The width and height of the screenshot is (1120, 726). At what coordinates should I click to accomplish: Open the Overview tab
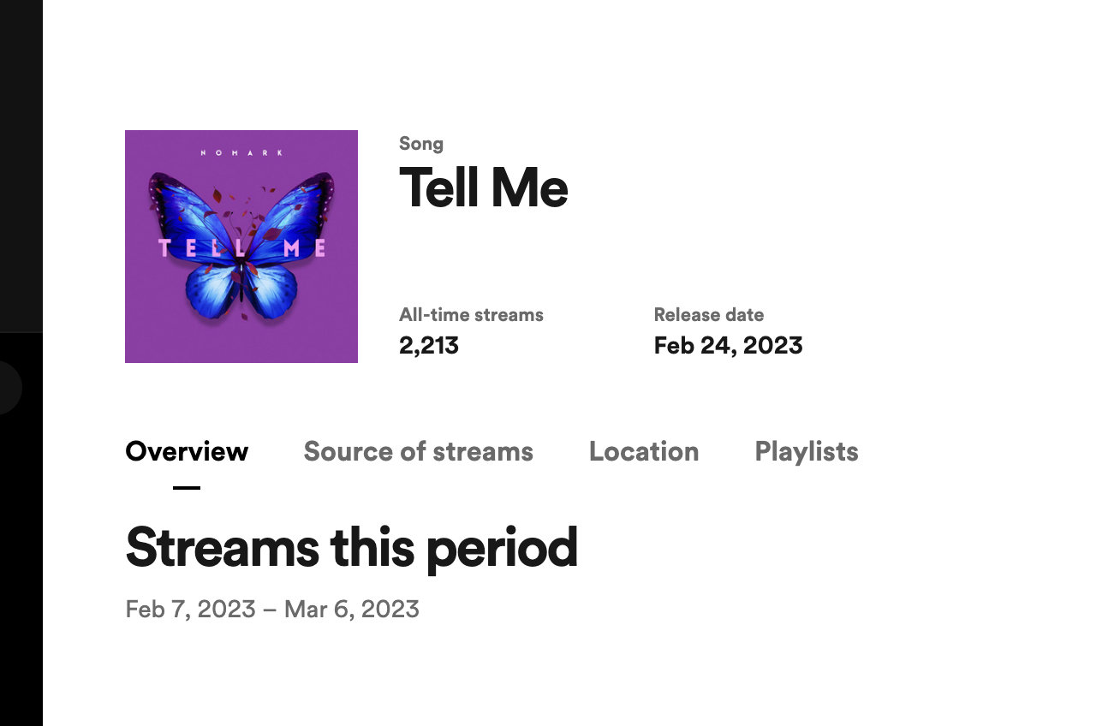187,451
